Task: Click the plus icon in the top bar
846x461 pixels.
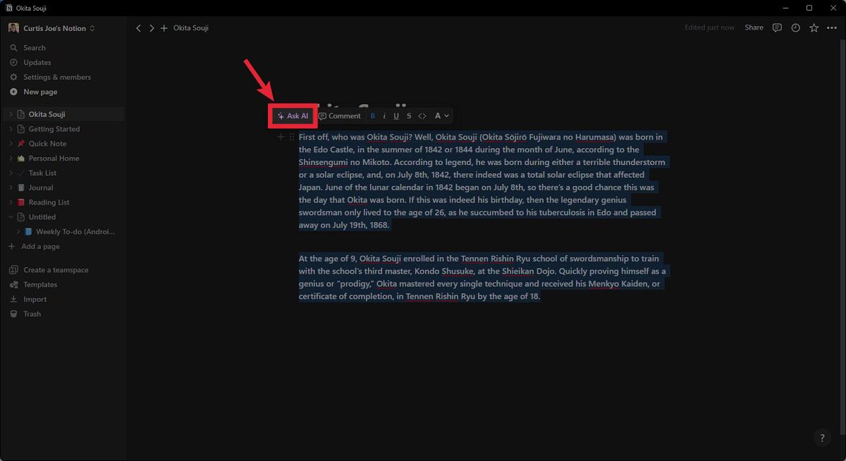Action: (x=164, y=28)
